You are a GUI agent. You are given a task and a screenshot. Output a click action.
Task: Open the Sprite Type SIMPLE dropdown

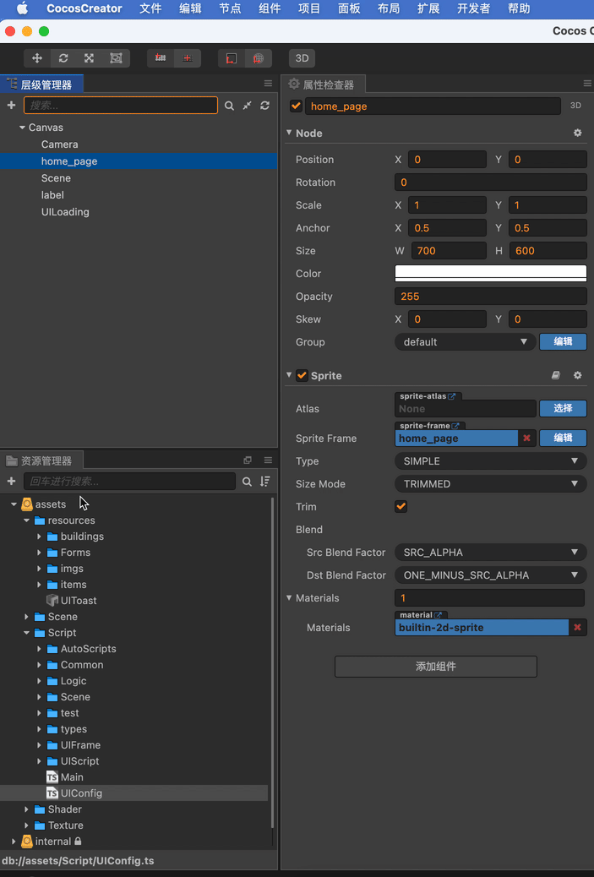coord(491,460)
